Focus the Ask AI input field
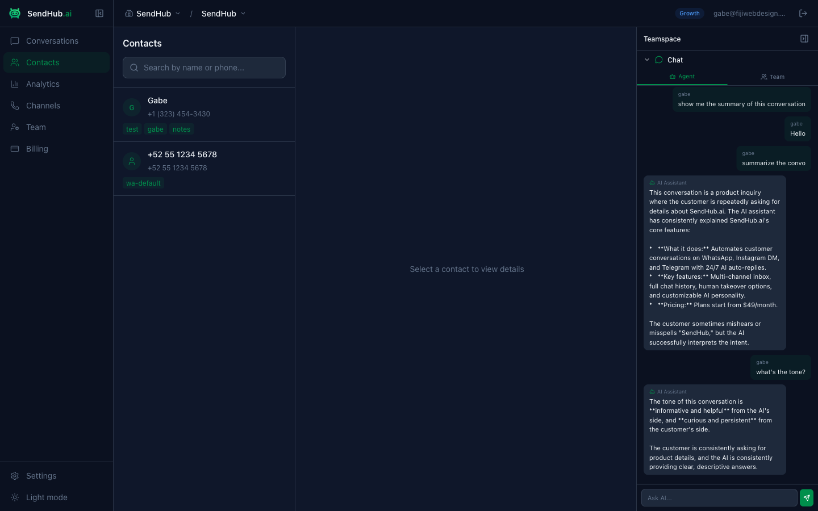818x511 pixels. click(719, 498)
